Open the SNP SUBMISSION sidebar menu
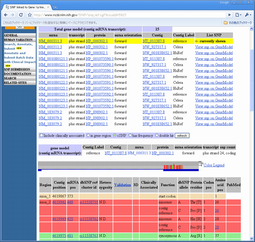The image size is (255, 242). [20, 70]
